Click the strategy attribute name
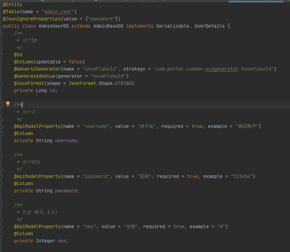290x252 pixels. click(134, 69)
